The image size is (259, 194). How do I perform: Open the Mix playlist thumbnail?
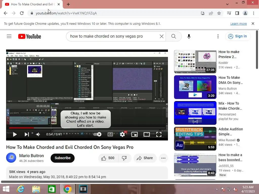click(x=195, y=113)
